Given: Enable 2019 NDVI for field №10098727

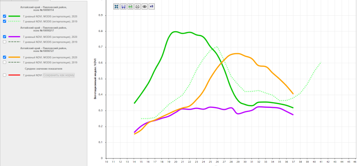Looking at the screenshot, I should [x=5, y=62].
